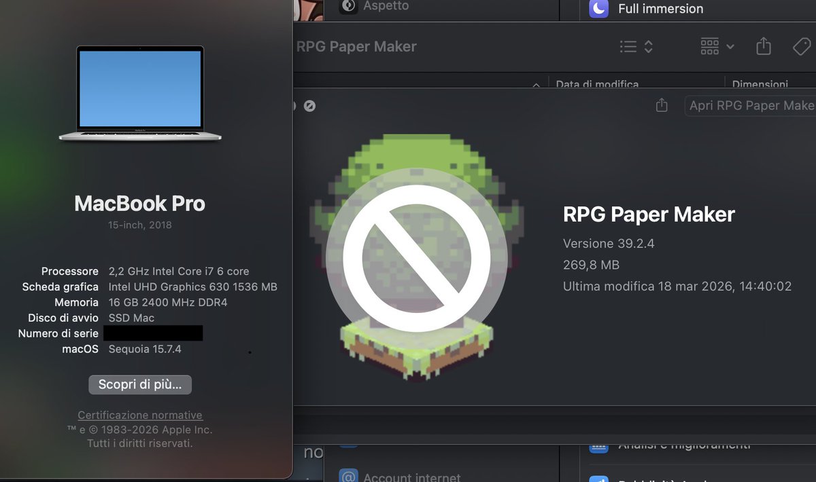
Task: Click the MacBook Pro laptop image
Action: pos(140,93)
